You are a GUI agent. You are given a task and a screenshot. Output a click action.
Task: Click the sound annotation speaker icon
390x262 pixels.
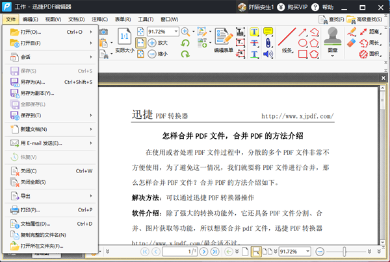(268, 54)
